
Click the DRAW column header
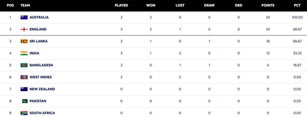(x=209, y=5)
